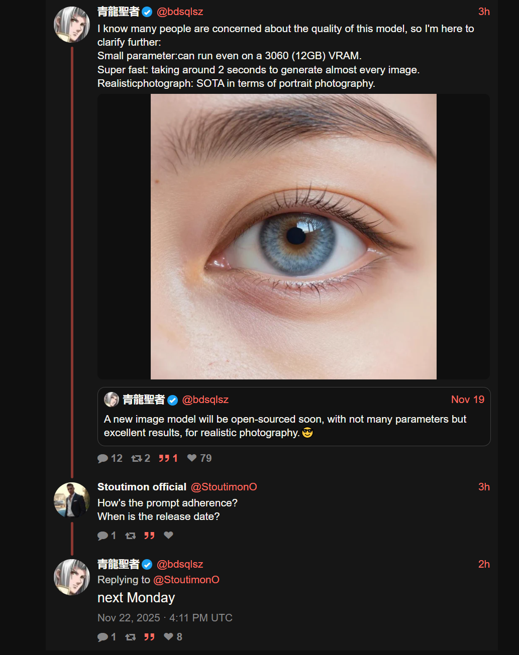Click the retweet icon showing 2

(x=136, y=458)
